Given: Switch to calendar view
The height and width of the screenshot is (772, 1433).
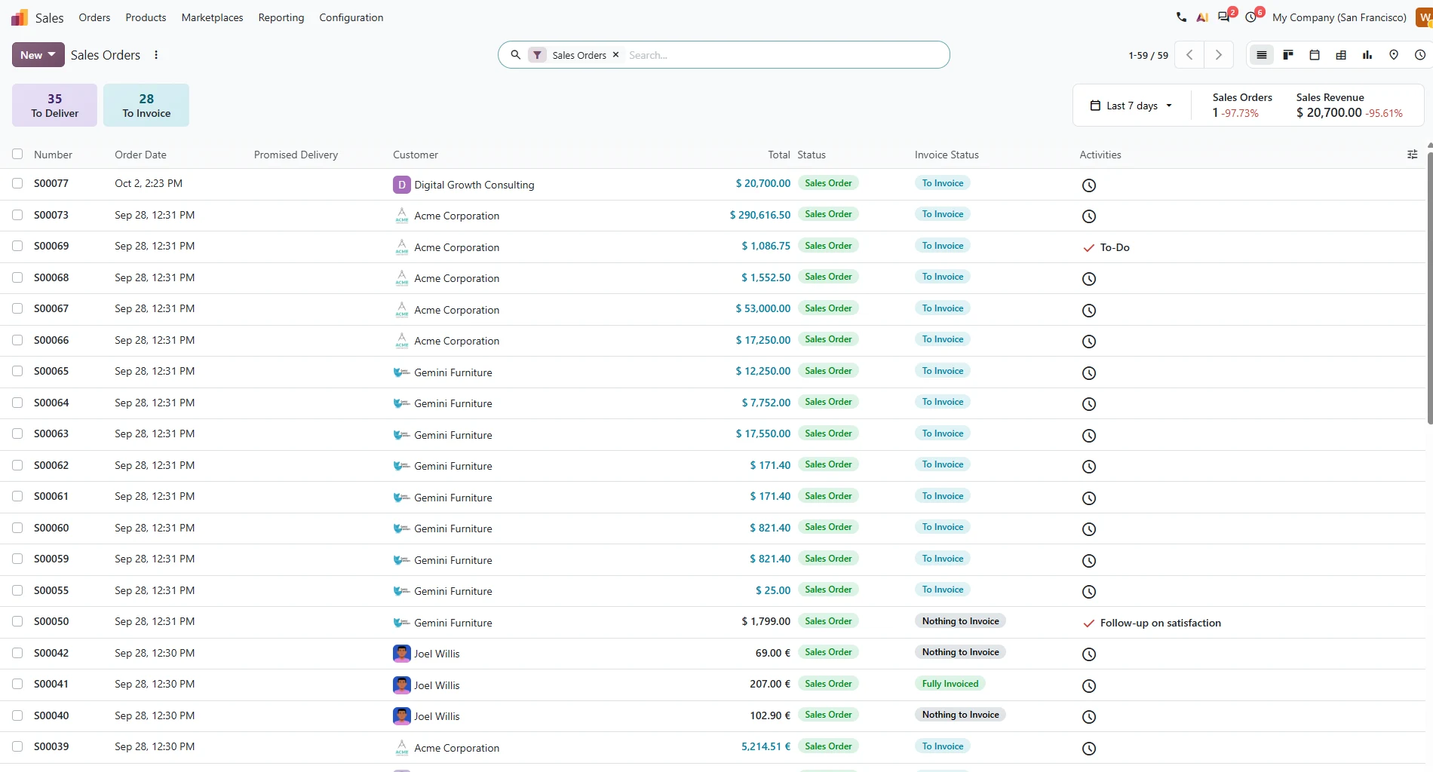Looking at the screenshot, I should [1315, 55].
